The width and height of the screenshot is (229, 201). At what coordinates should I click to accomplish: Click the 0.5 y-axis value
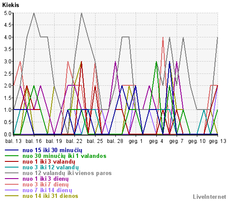[8, 122]
